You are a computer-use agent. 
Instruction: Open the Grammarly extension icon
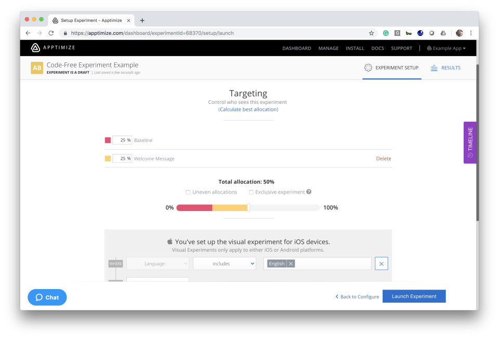[x=386, y=33]
